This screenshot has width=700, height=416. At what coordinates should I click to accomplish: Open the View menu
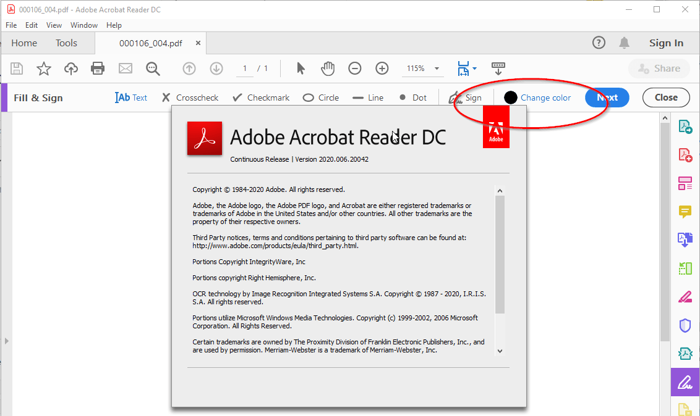tap(54, 25)
